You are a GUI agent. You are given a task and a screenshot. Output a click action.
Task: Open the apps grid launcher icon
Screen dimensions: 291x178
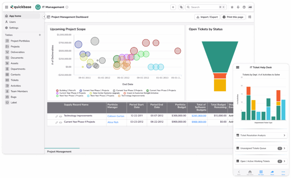click(x=7, y=7)
